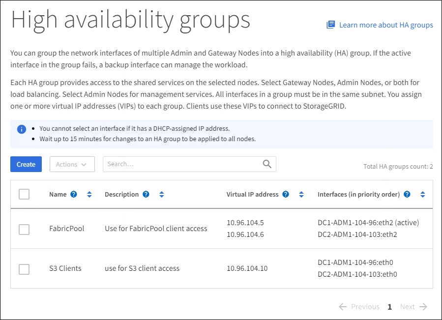Click the blue info notice icon
The height and width of the screenshot is (320, 442).
click(21, 129)
